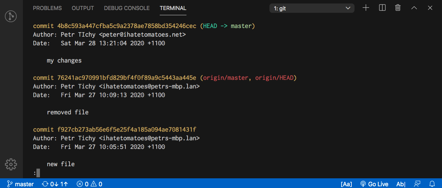Screen dimensions: 442x188
Task: Open the Manage gear menu
Action: click(11, 164)
